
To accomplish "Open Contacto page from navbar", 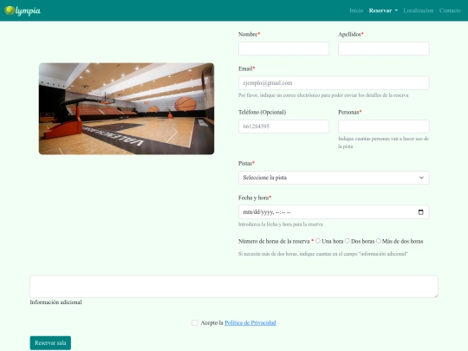I will 450,10.
